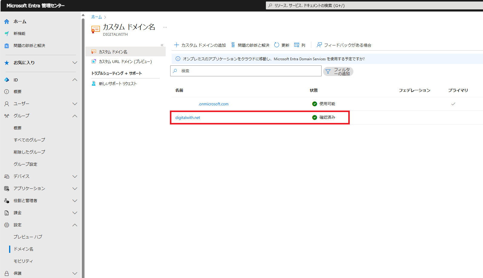Open グループ設定 in sidebar
The width and height of the screenshot is (483, 278).
coord(25,164)
